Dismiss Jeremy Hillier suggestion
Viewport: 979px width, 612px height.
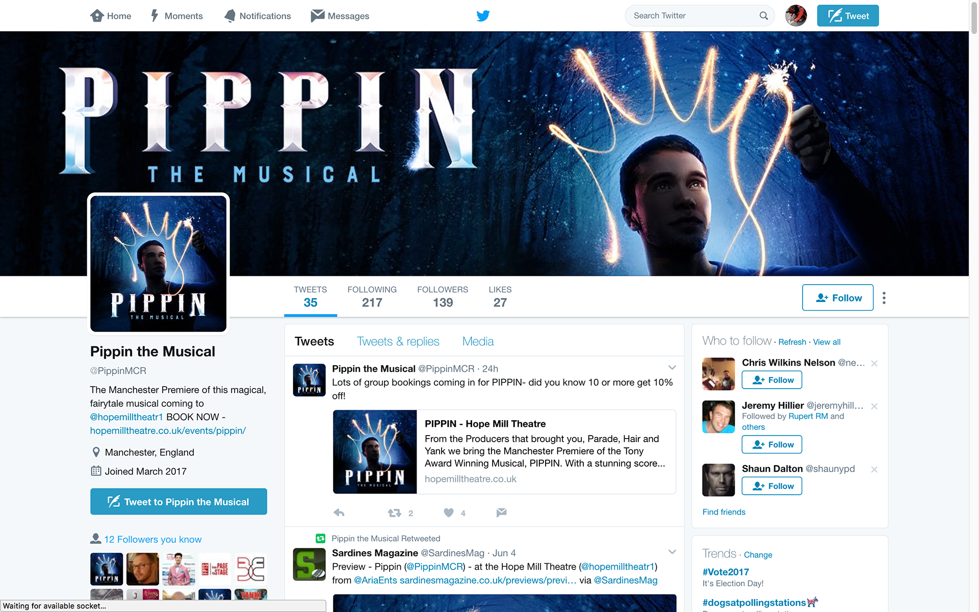click(x=874, y=406)
